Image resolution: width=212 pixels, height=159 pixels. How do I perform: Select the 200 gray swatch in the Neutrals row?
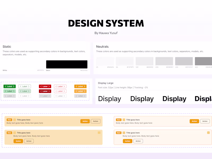point(164,61)
